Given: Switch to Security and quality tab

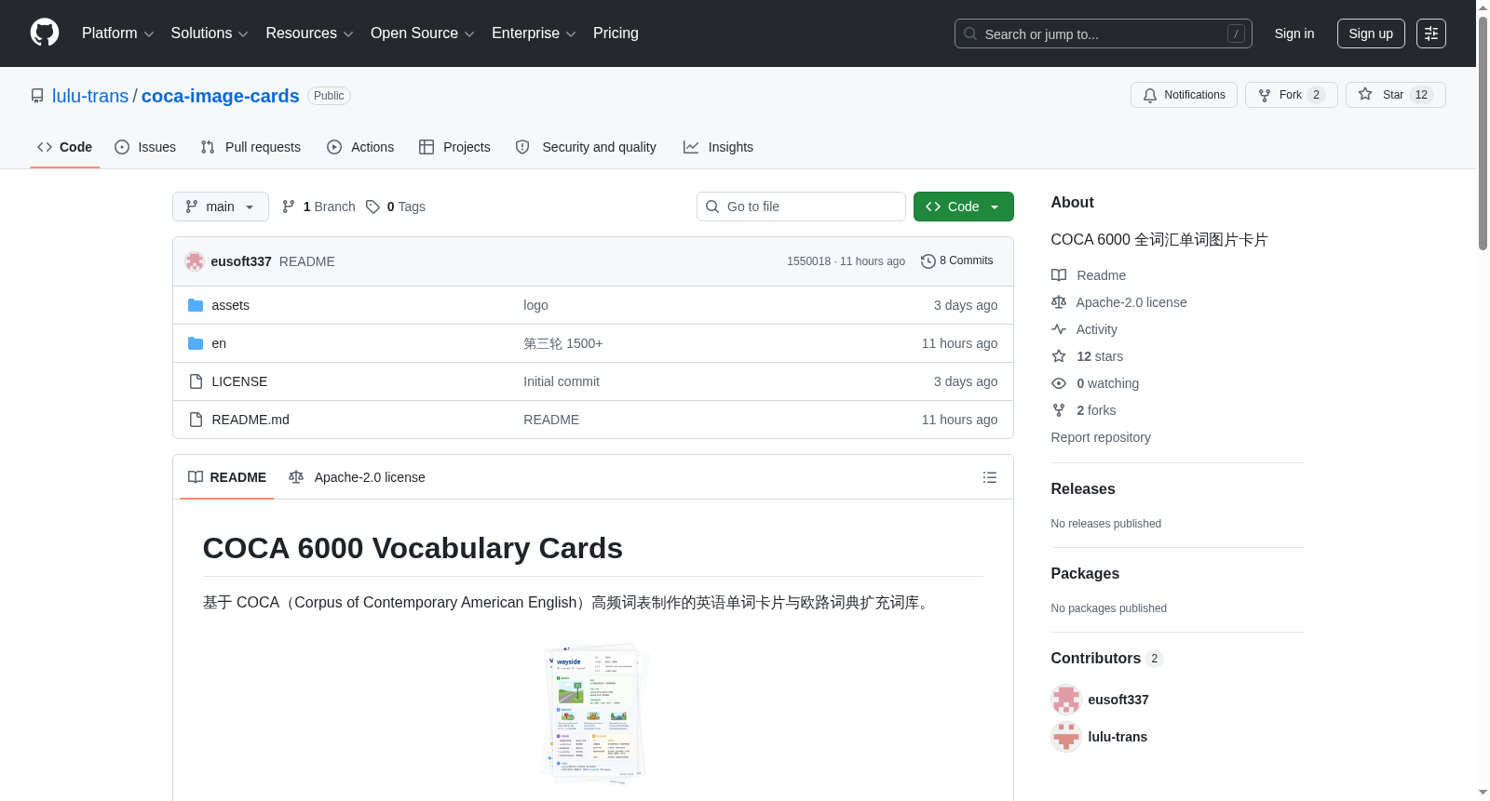Looking at the screenshot, I should [586, 147].
